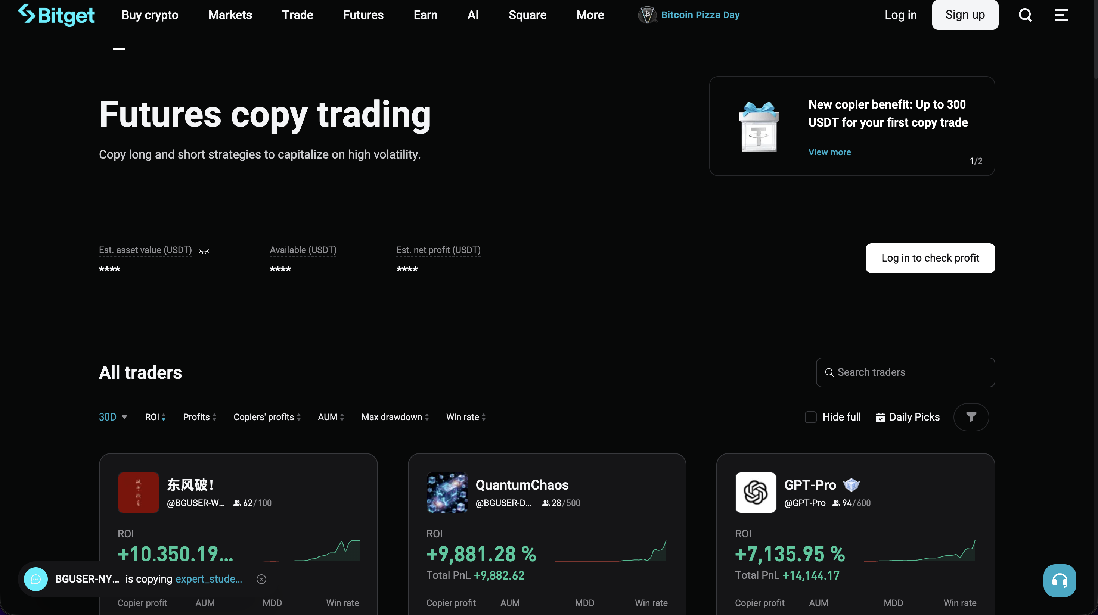The height and width of the screenshot is (615, 1098).
Task: Open GPT-Pro trader name
Action: [810, 485]
